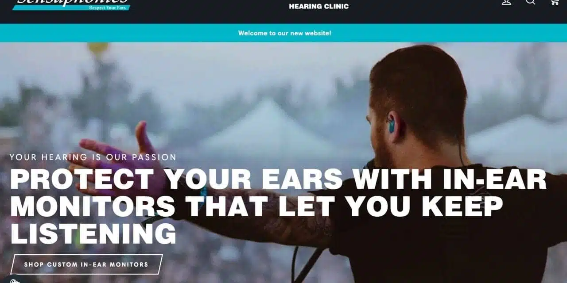Image resolution: width=567 pixels, height=283 pixels.
Task: Click the Shop Custom In-Ear Monitors button
Action: point(86,264)
